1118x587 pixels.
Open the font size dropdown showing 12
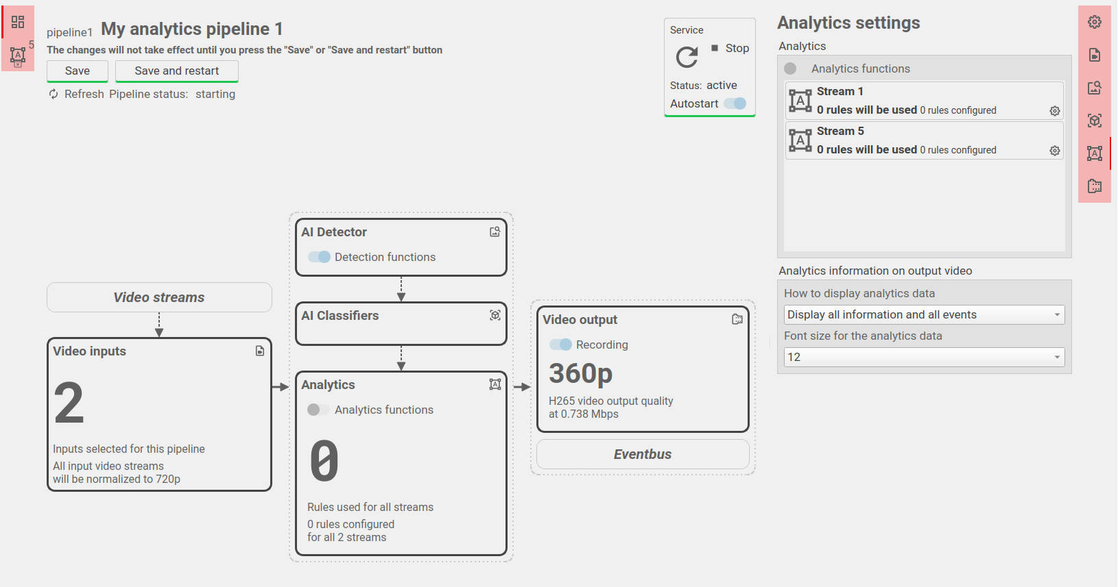pyautogui.click(x=924, y=358)
